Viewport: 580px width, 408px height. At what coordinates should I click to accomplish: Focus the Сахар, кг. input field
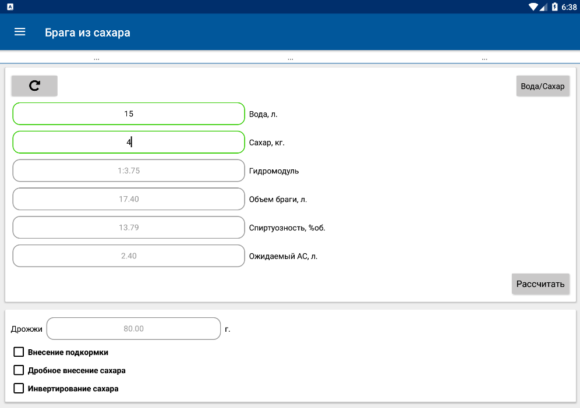[129, 142]
